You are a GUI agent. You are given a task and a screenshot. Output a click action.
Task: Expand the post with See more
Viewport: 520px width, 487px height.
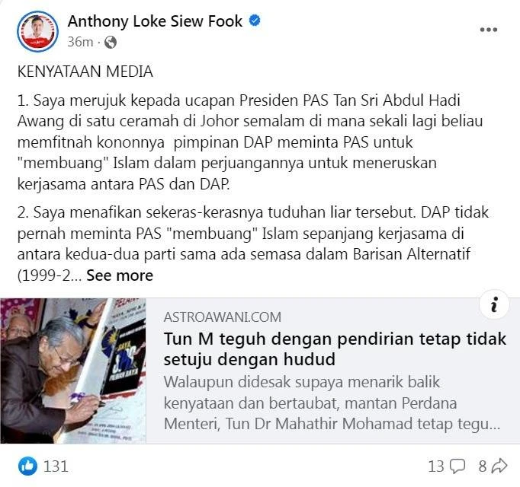(x=120, y=275)
